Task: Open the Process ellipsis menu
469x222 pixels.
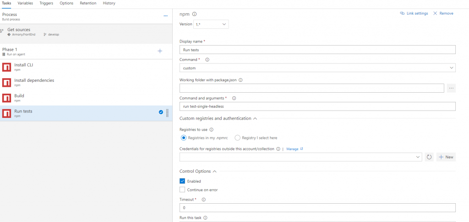Action: click(165, 16)
